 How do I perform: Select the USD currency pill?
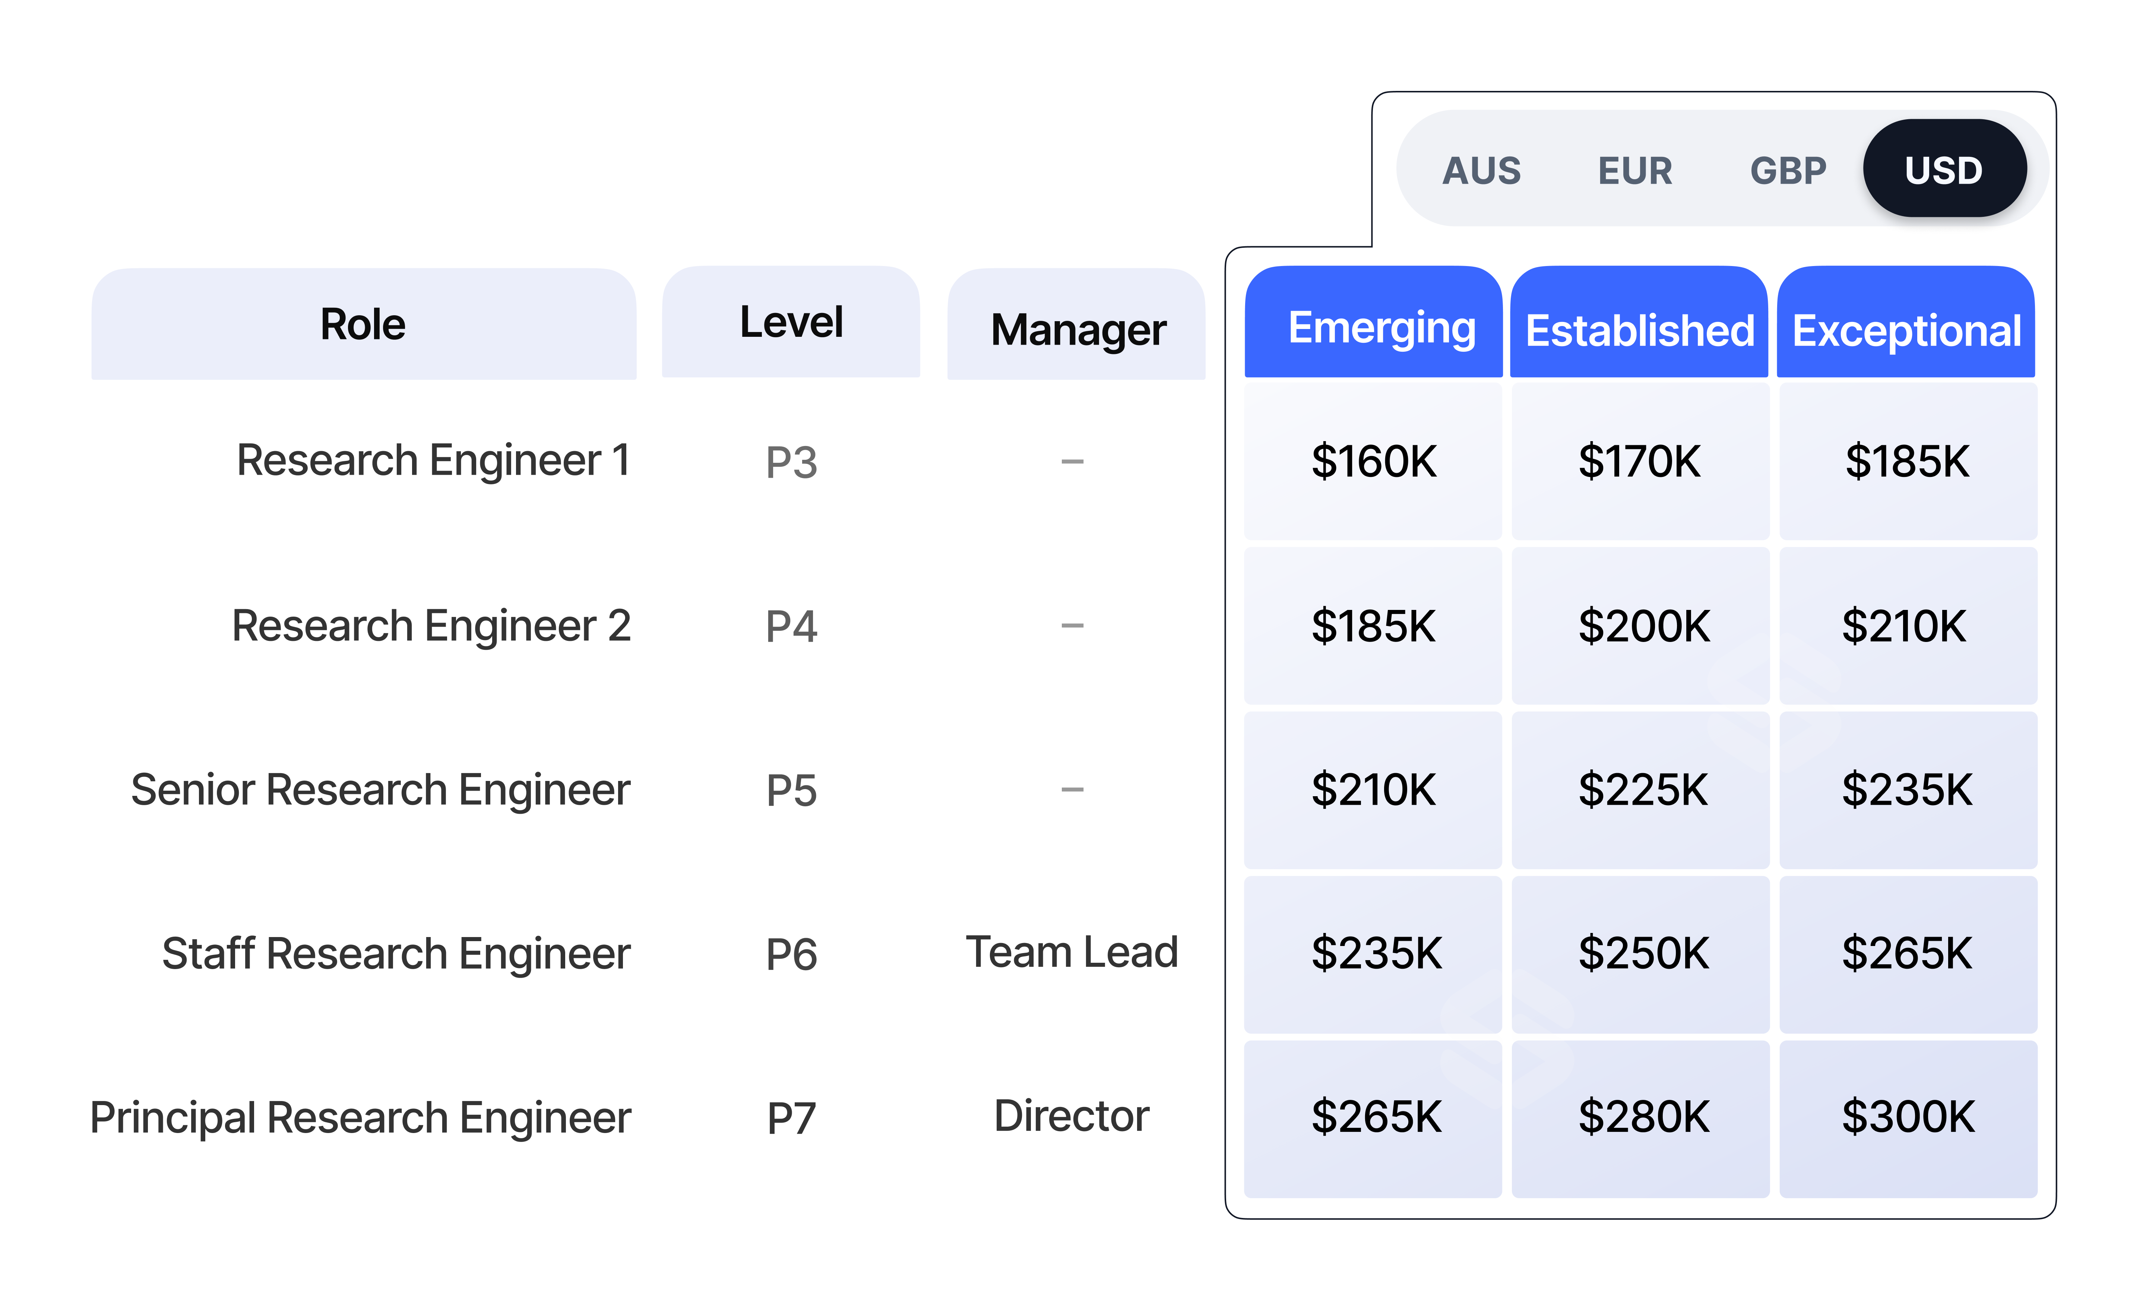pos(1944,169)
